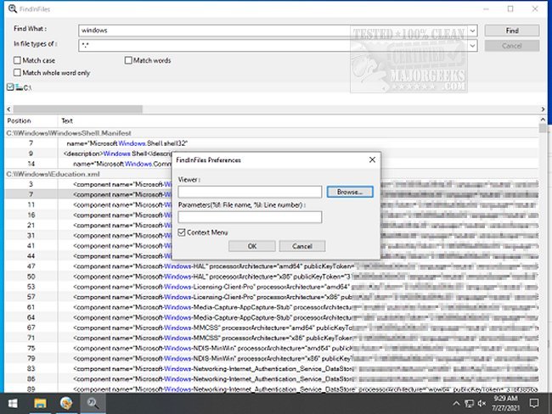Click the horizontal scroll left arrow
The image size is (552, 414).
(8, 109)
